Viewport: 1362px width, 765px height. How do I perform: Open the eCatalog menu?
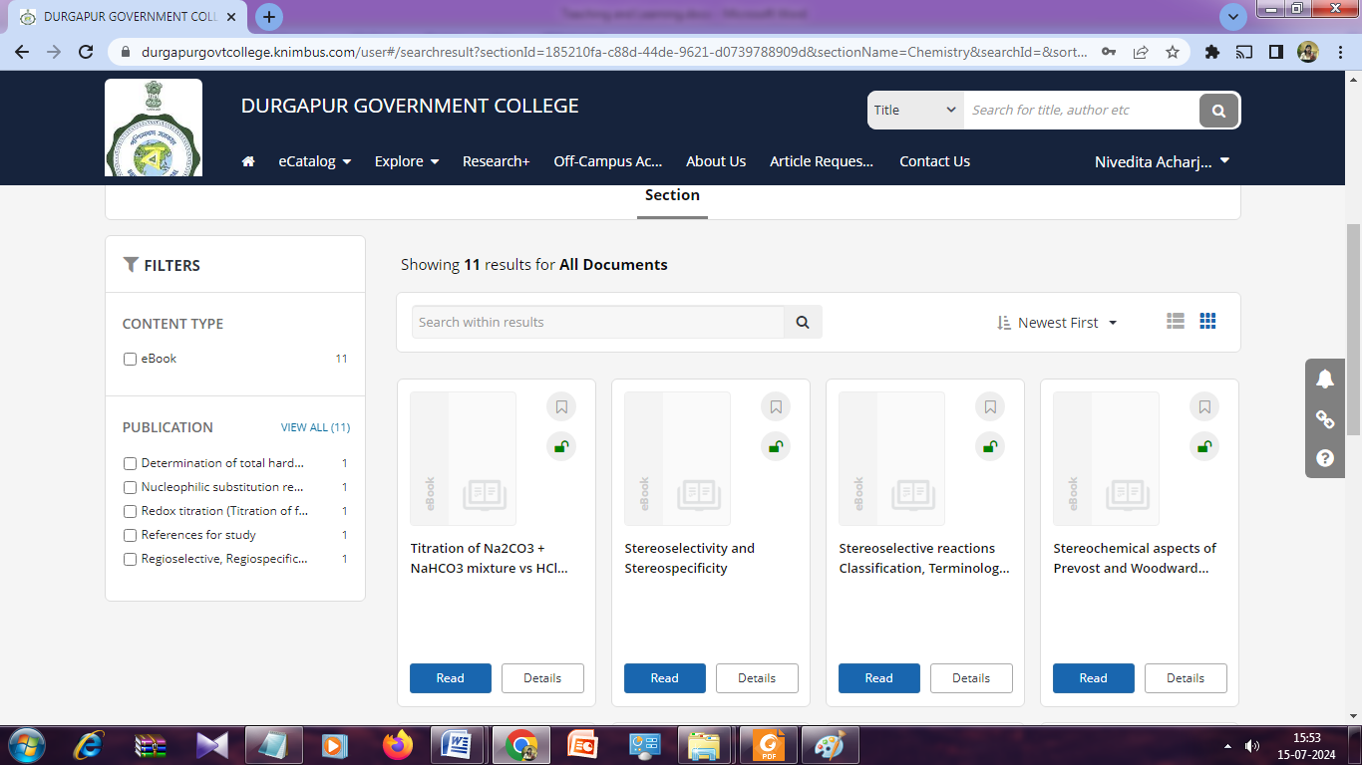pyautogui.click(x=314, y=161)
